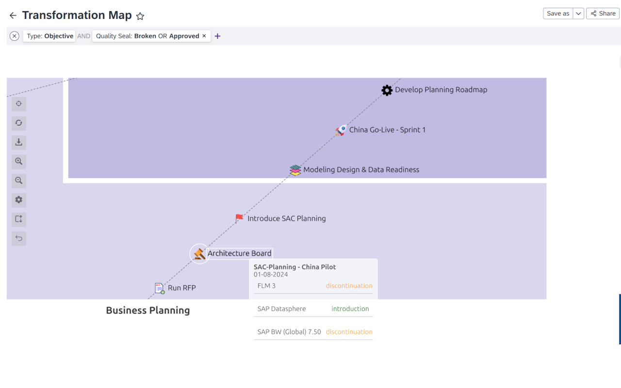Open map settings gear in the toolbar
621x388 pixels.
click(19, 200)
